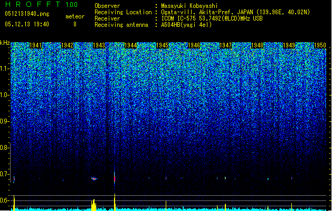332x211 pixels.
Task: Click the file name 0512131940.png
Action: 27,14
